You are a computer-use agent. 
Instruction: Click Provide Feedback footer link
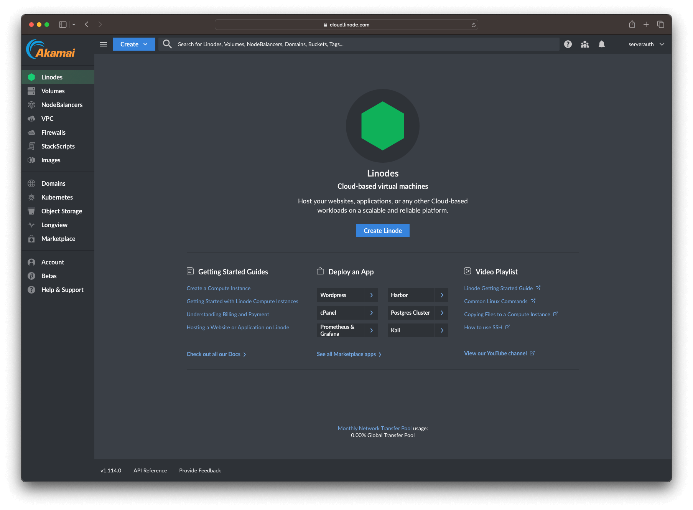200,470
